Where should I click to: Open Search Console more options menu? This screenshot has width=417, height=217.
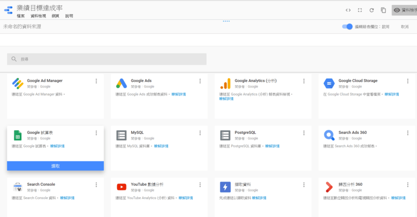click(x=96, y=184)
